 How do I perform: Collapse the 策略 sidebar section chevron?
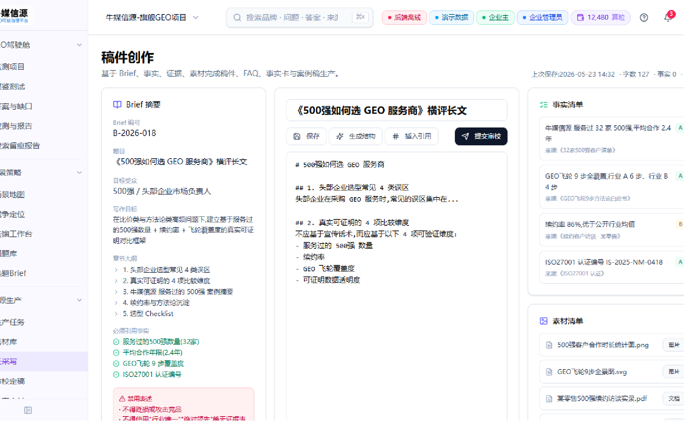(79, 172)
